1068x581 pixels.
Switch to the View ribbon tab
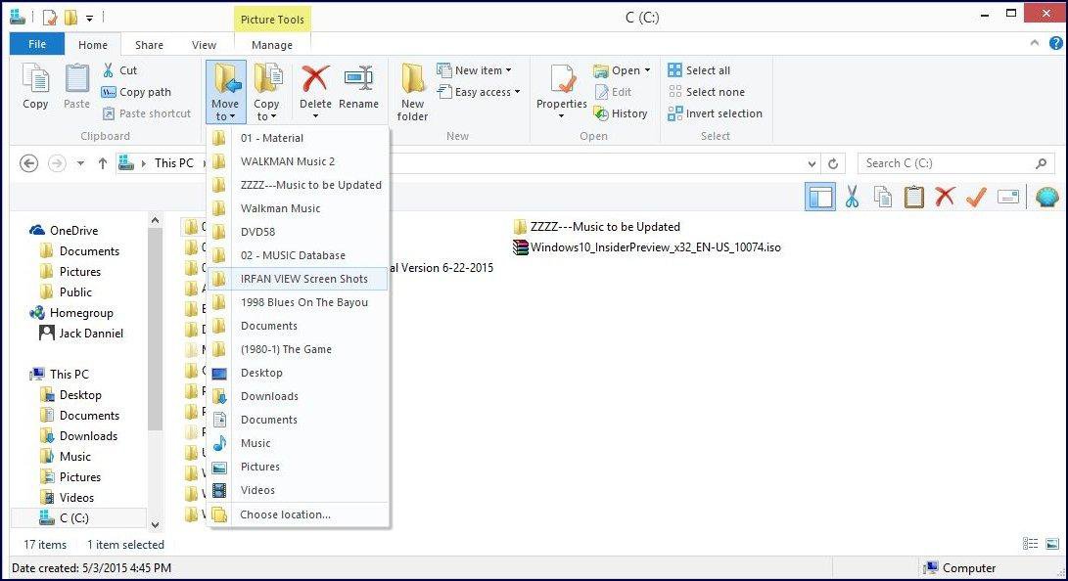click(x=204, y=44)
